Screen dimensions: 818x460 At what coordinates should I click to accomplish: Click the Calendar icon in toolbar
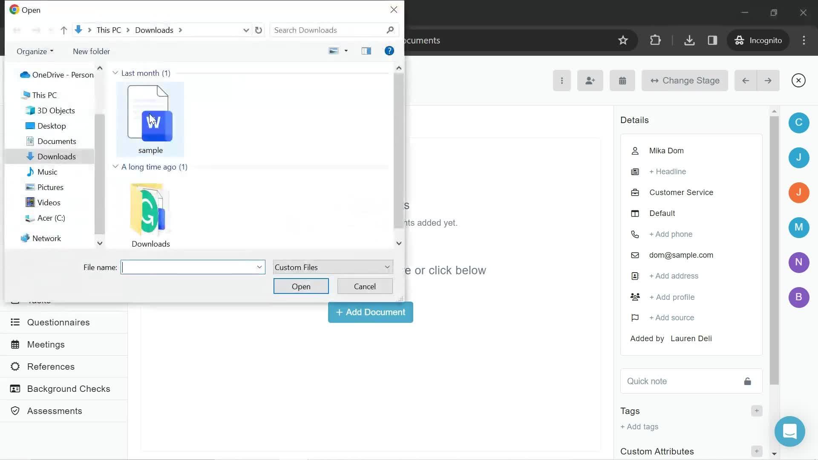click(623, 80)
